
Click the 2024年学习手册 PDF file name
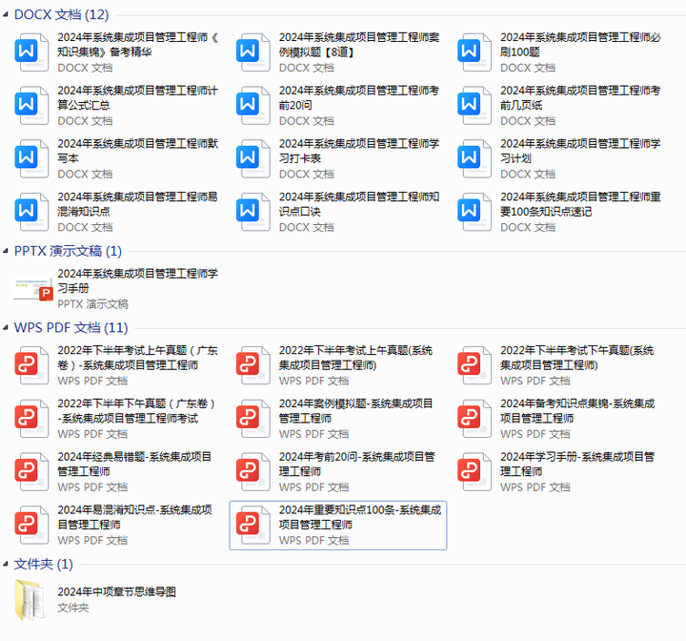(x=576, y=464)
